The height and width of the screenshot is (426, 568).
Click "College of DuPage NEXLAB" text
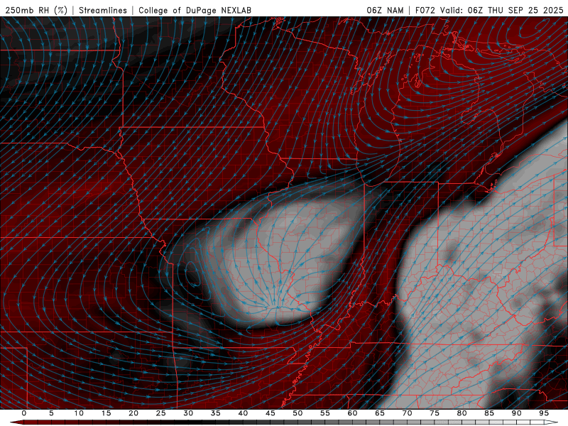(195, 11)
